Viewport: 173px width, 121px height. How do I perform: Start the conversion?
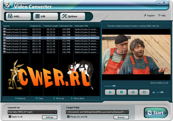point(156,113)
